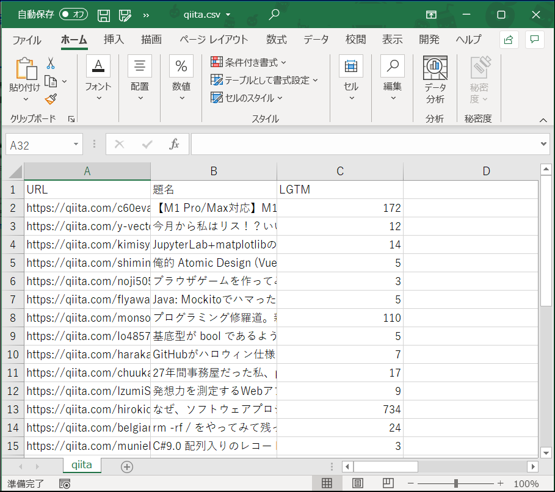The image size is (555, 492).
Task: Click the horizontal scrollbar thumb
Action: click(x=385, y=467)
